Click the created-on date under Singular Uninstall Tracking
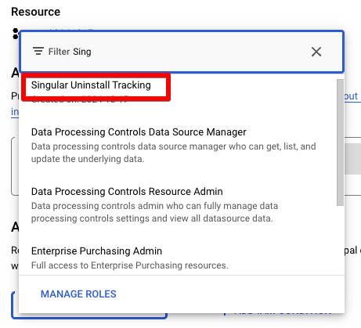This screenshot has height=328, width=361. coord(80,99)
